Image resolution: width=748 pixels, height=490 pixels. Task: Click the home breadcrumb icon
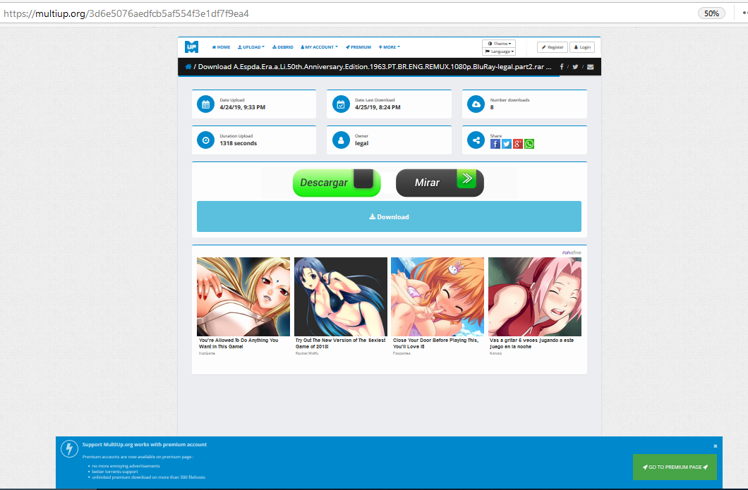click(188, 66)
